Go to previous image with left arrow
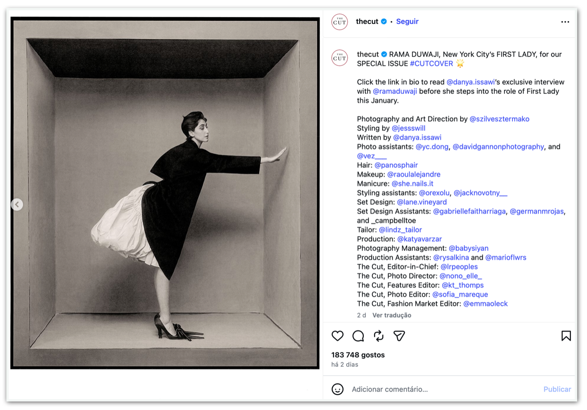Viewport: 587px width, 410px height. [x=17, y=205]
